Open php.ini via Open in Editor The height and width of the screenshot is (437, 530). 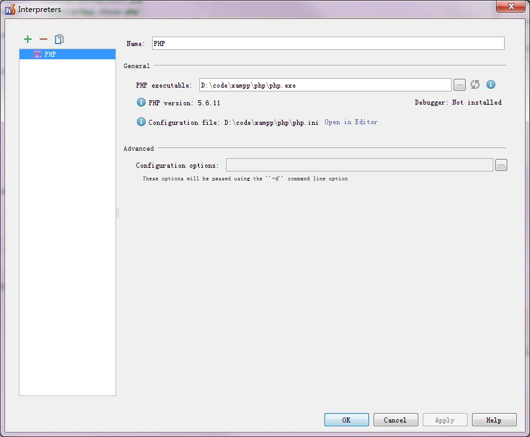click(x=351, y=122)
